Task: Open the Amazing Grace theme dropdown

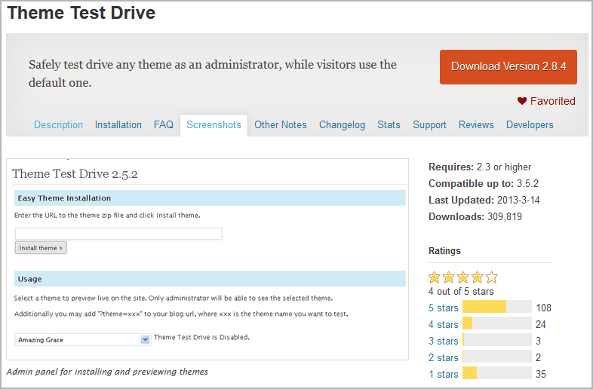Action: [83, 339]
